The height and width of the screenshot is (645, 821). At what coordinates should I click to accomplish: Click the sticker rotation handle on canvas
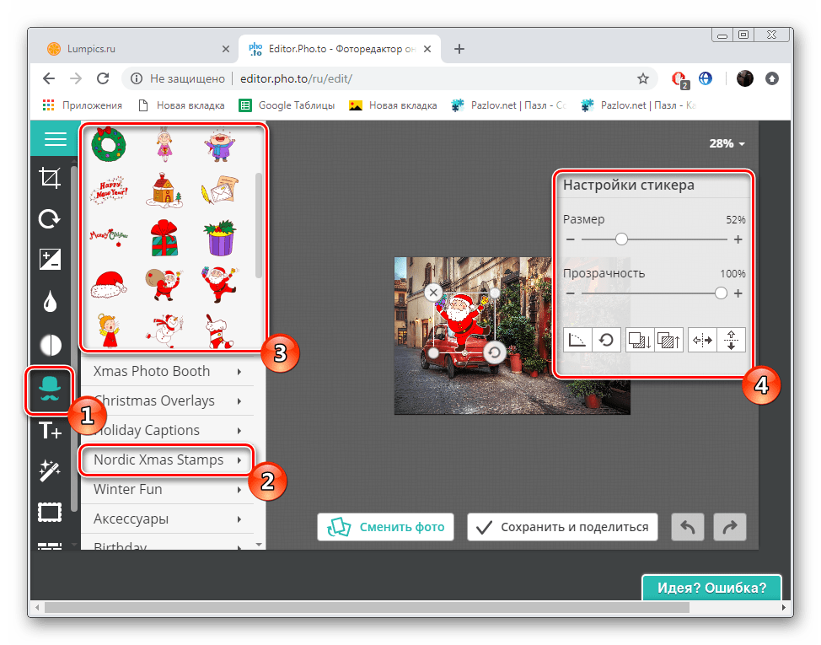(x=494, y=352)
